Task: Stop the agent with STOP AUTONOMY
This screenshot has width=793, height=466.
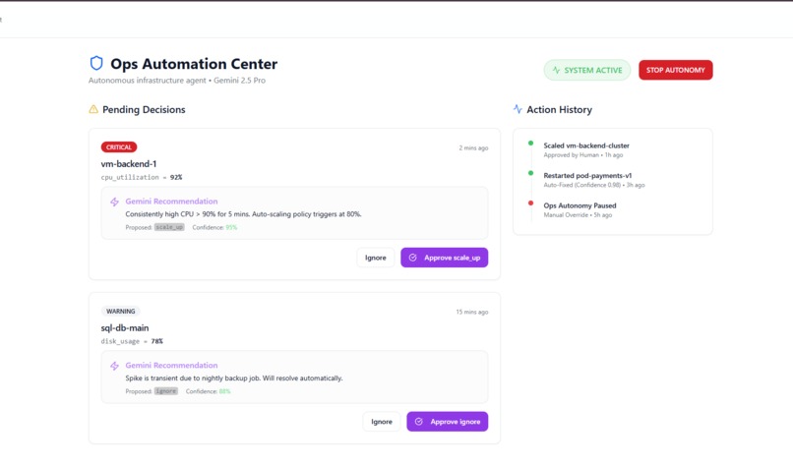Action: tap(675, 70)
